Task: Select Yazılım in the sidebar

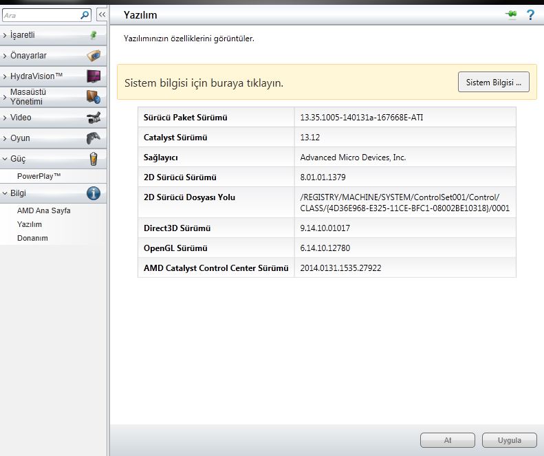Action: [x=30, y=224]
